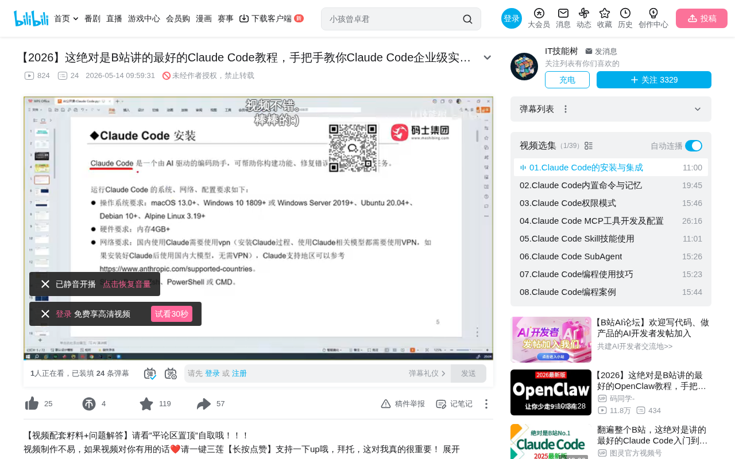Viewport: 735px width, 459px height.
Task: Play 06.Claude Code SubAgent
Action: (x=611, y=256)
